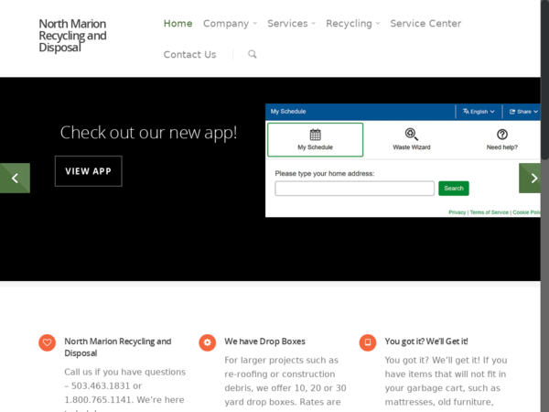Click the Check out our new app! text
The image size is (549, 412).
coord(148,133)
